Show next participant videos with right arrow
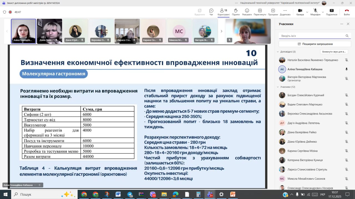Viewport: 355px width, 199px height. [221, 31]
